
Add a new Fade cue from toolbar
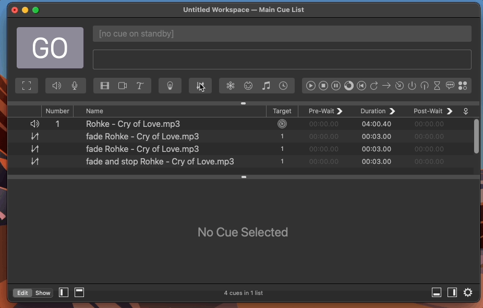tap(200, 86)
